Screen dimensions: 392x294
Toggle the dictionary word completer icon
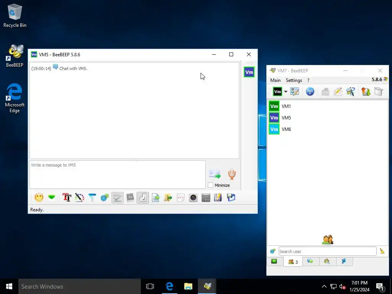tap(130, 198)
